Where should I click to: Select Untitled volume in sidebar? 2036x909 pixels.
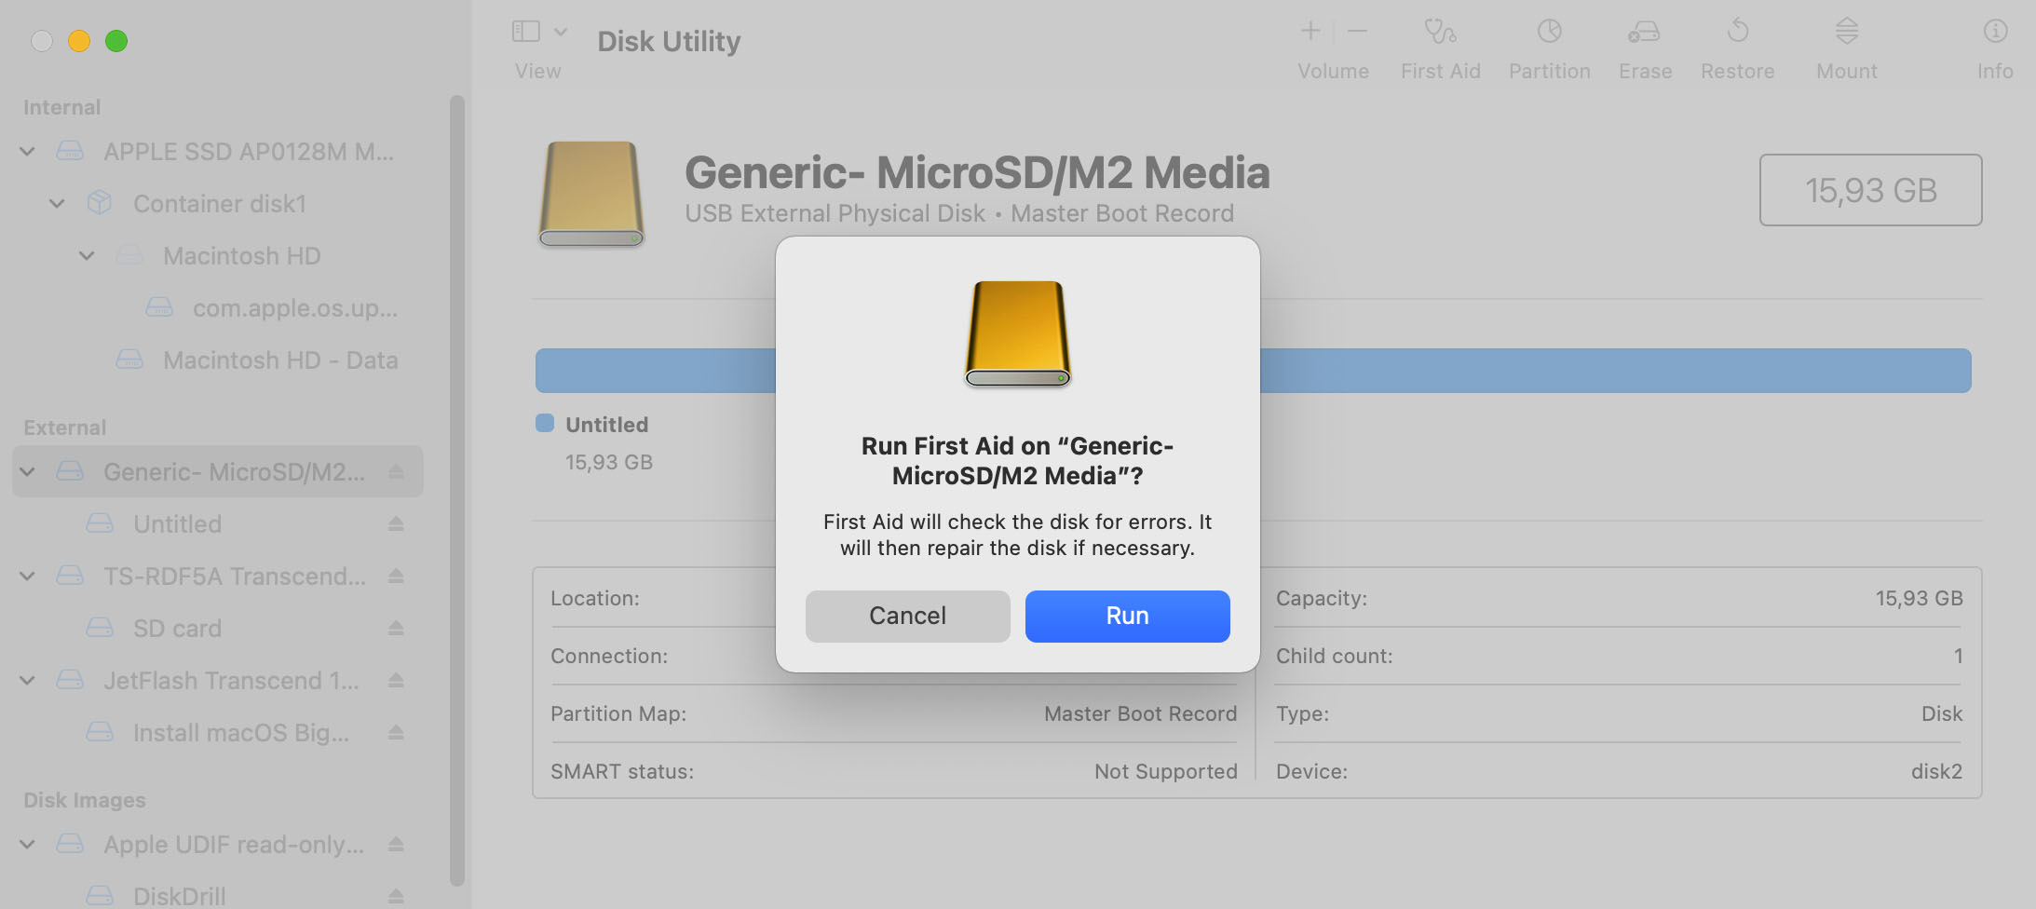(177, 523)
